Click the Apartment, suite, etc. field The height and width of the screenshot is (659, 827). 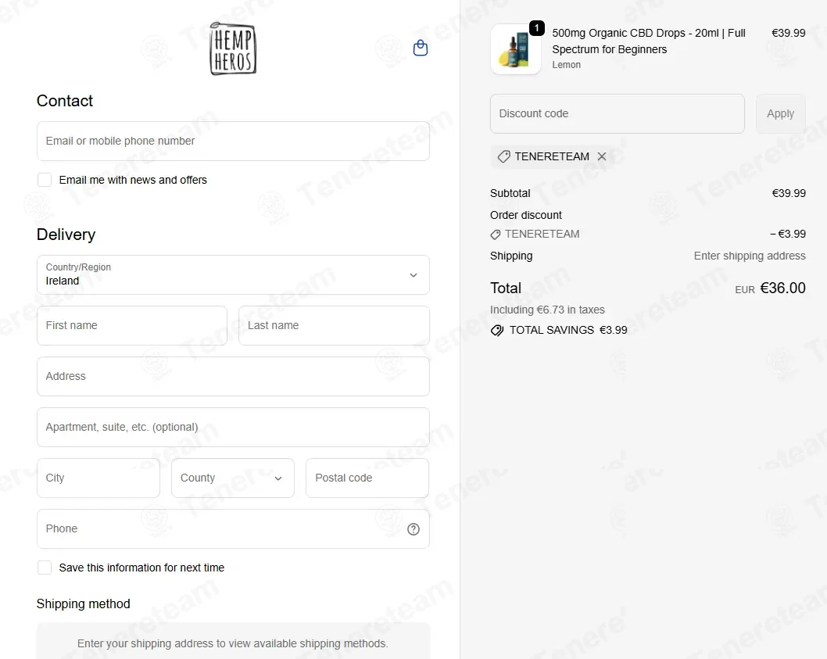click(x=233, y=428)
